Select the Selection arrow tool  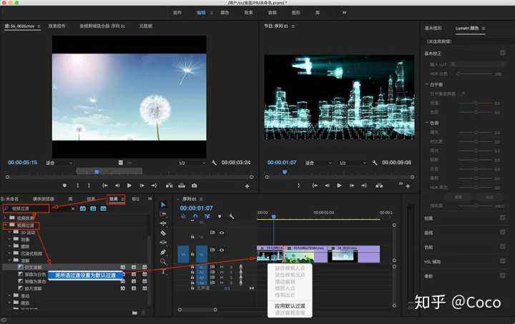coord(163,205)
